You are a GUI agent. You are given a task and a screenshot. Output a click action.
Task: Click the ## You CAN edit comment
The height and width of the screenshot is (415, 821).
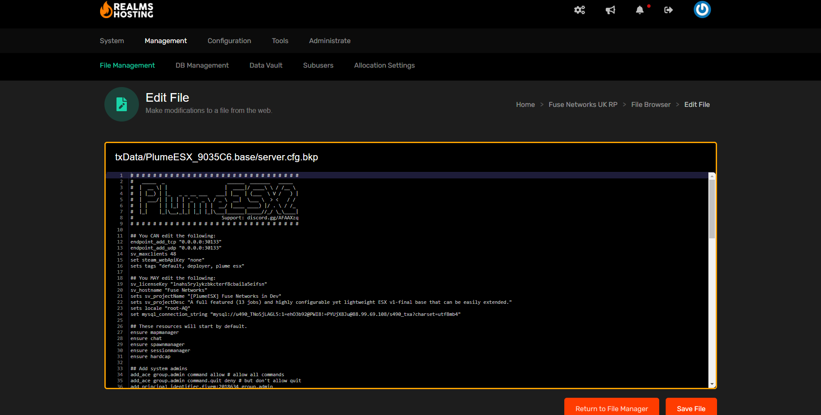[x=173, y=236]
